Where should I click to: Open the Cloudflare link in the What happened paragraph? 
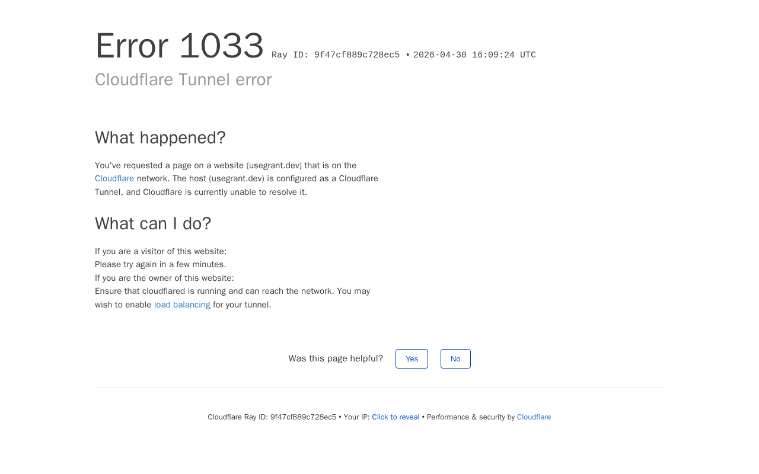click(114, 179)
